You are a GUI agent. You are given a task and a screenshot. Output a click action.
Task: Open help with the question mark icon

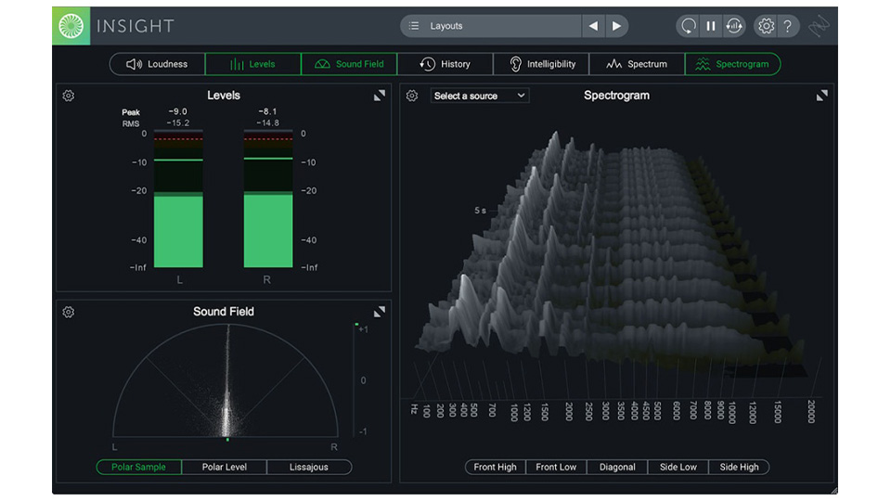click(x=787, y=26)
